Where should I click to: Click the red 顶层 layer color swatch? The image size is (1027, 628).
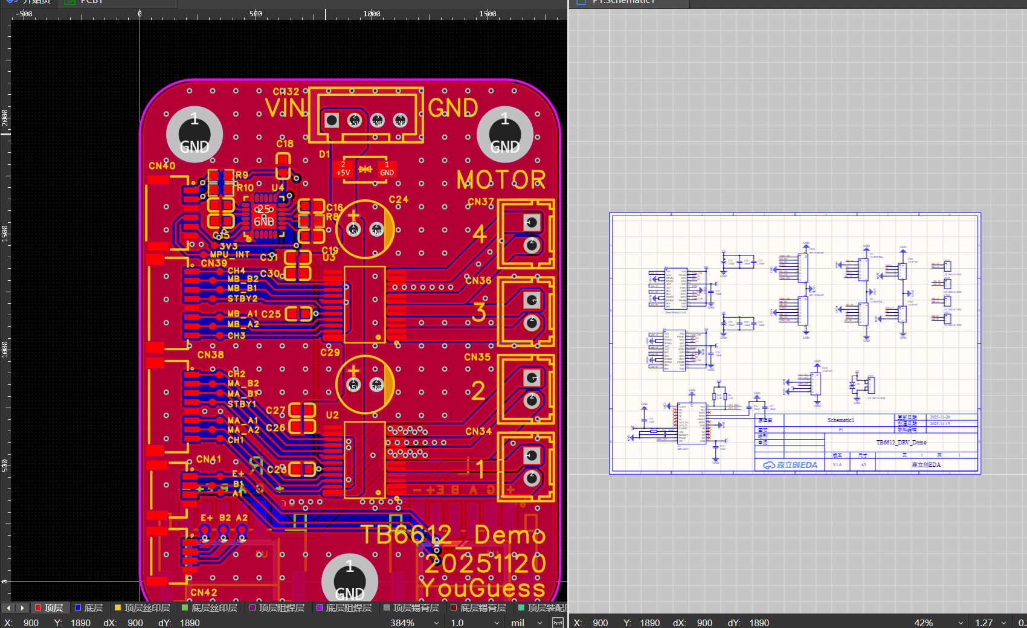(x=38, y=607)
